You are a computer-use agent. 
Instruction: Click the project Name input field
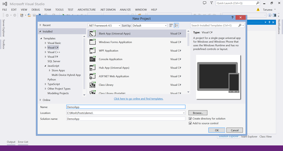coord(126,107)
